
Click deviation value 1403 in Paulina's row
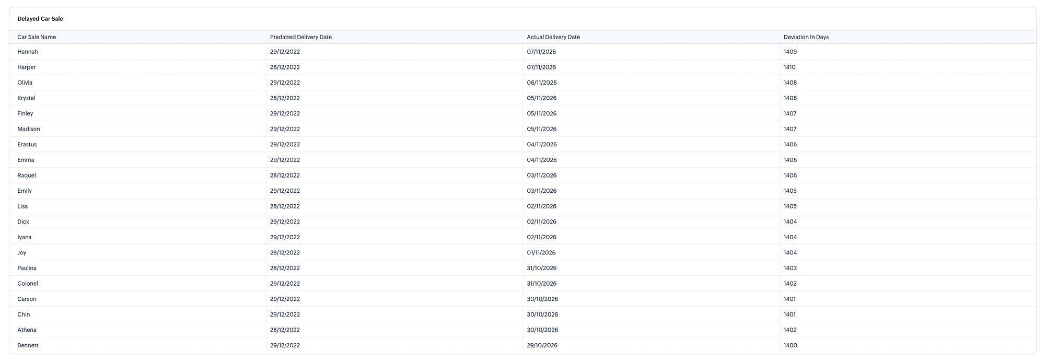791,268
